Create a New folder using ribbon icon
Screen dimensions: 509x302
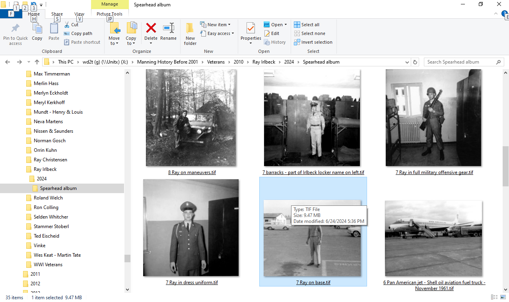click(x=190, y=33)
